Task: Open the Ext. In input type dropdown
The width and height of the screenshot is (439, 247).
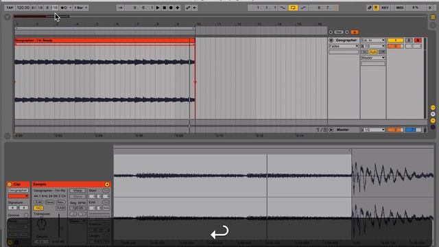Action: 373,40
